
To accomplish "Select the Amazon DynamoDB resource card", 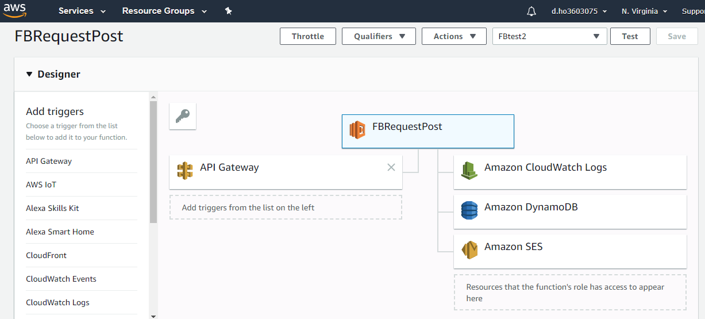I will (570, 212).
